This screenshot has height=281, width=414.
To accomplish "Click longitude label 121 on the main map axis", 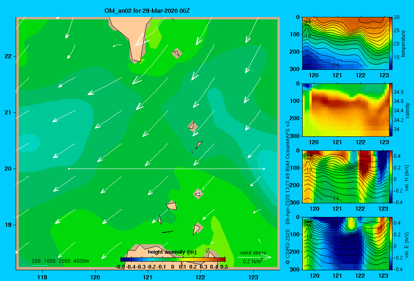I will pos(148,277).
